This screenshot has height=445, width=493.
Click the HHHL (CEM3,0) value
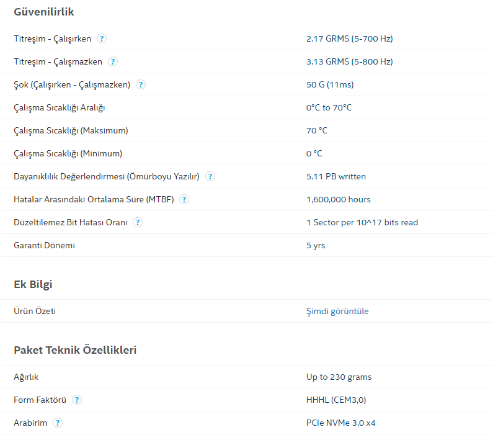click(x=336, y=400)
